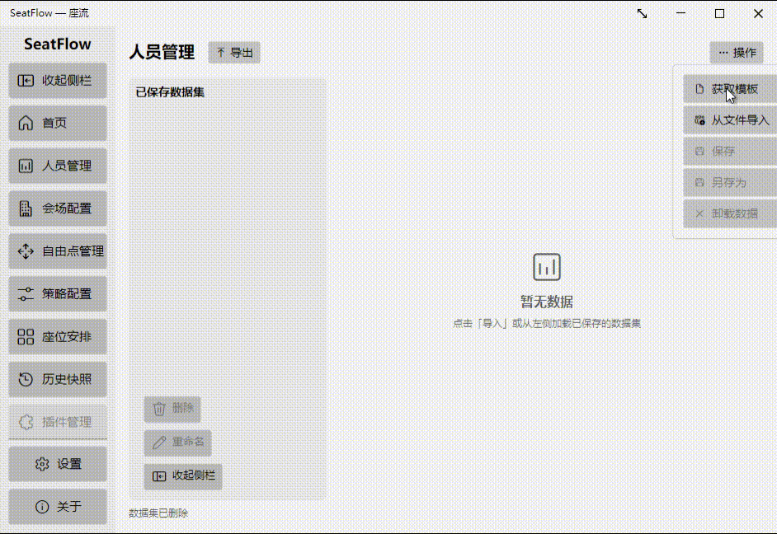Click the 重命名 dataset button
777x534 pixels.
pos(178,443)
